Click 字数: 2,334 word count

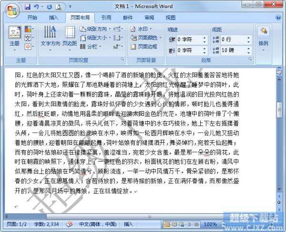click(46, 224)
